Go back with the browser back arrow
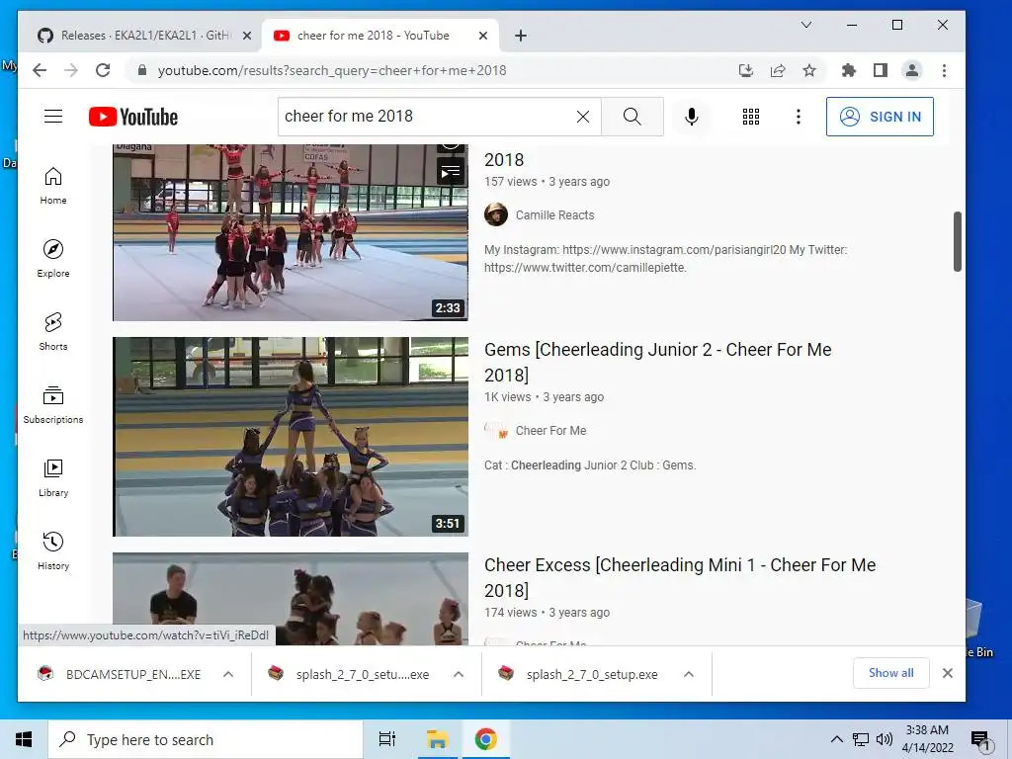This screenshot has width=1012, height=759. pyautogui.click(x=40, y=70)
